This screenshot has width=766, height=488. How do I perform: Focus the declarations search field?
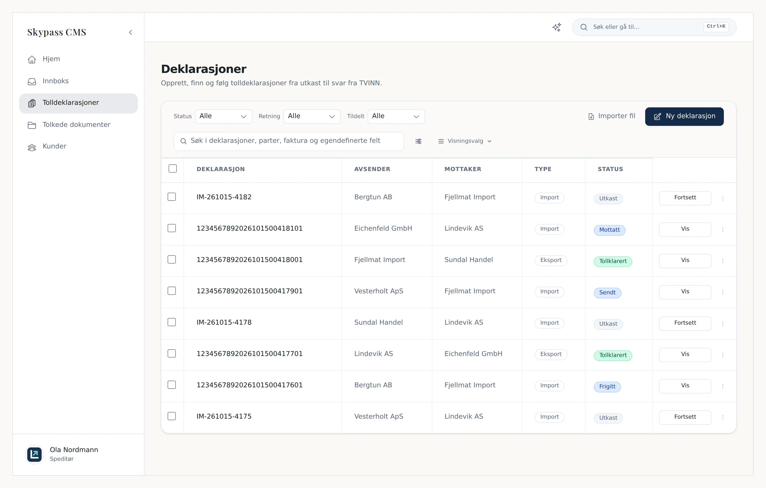(289, 141)
